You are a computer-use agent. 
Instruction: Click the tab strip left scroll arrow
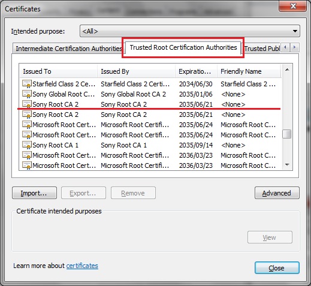pos(285,47)
